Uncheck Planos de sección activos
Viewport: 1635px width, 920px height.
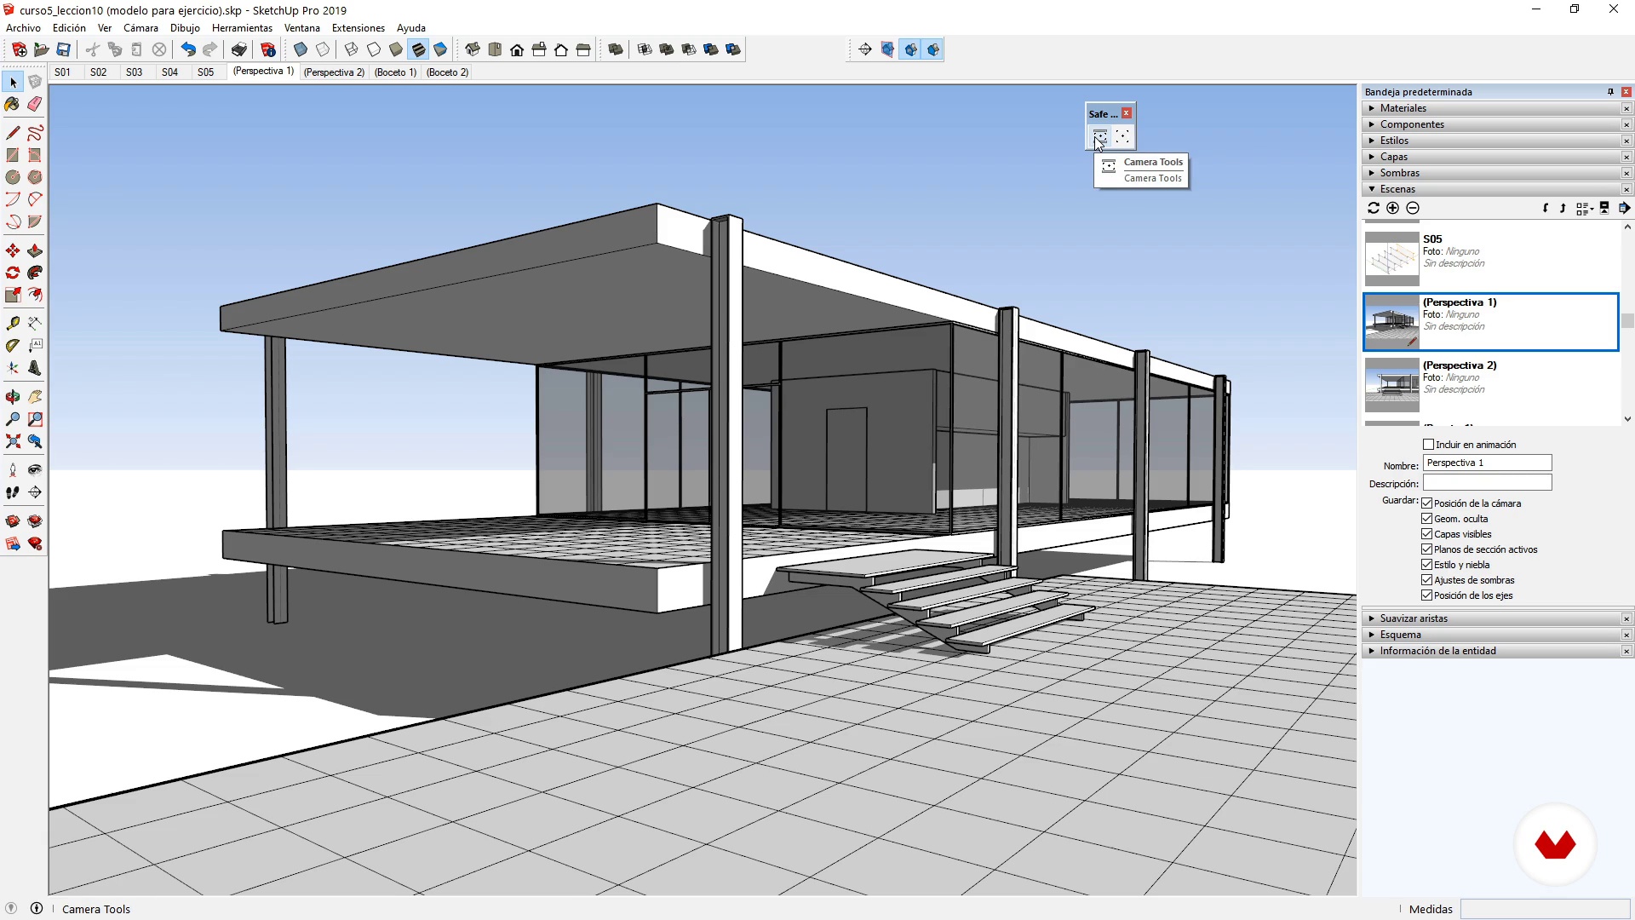tap(1427, 549)
